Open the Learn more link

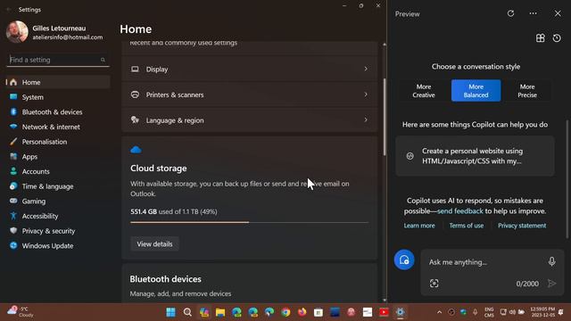[x=419, y=226]
